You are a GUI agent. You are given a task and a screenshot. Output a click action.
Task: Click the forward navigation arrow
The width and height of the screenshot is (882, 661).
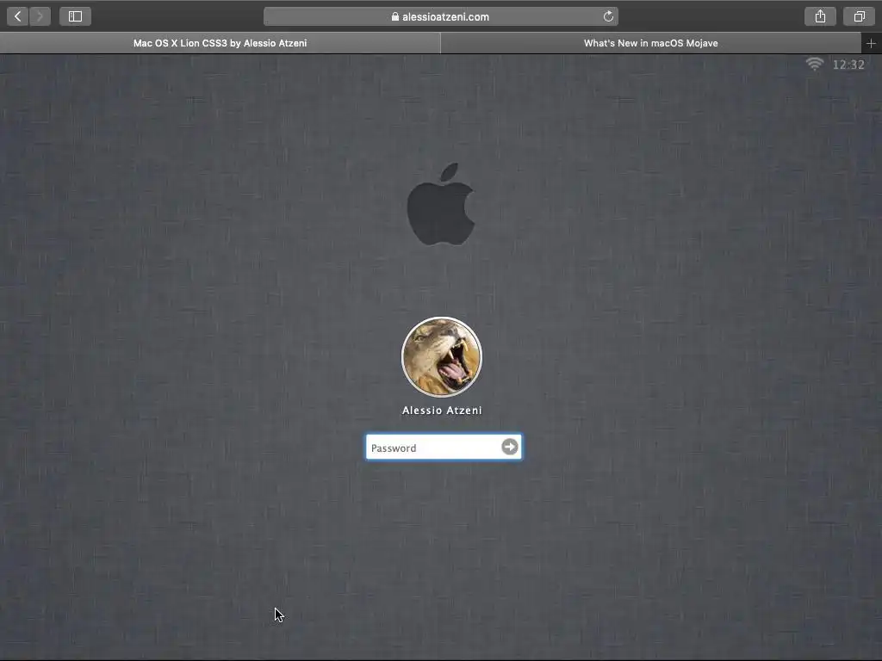tap(40, 16)
